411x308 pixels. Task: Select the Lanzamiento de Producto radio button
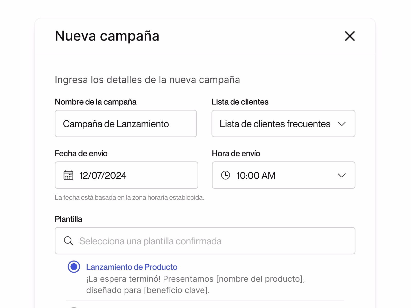[x=74, y=267]
